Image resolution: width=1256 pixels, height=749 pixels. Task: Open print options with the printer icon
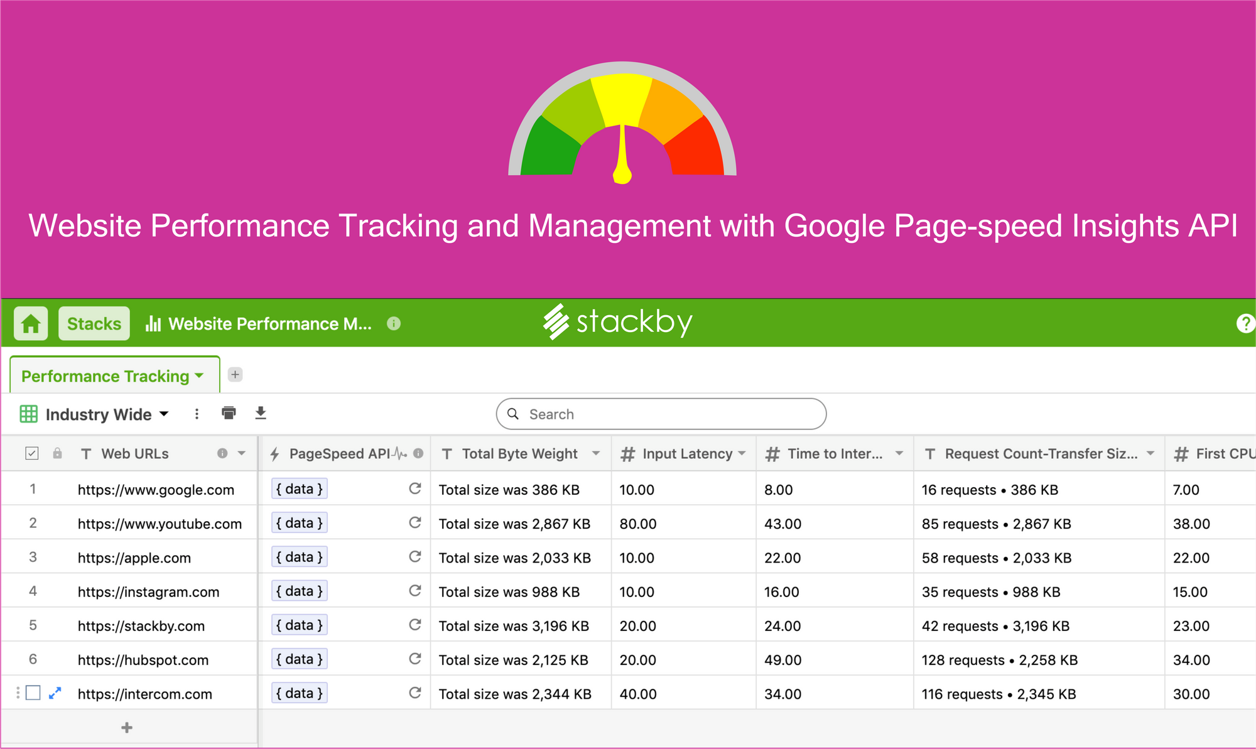point(229,414)
